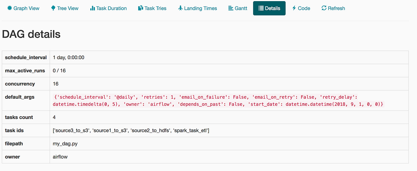Viewport: 417px width, 171px height.
Task: View the DAG Code tab
Action: 301,8
